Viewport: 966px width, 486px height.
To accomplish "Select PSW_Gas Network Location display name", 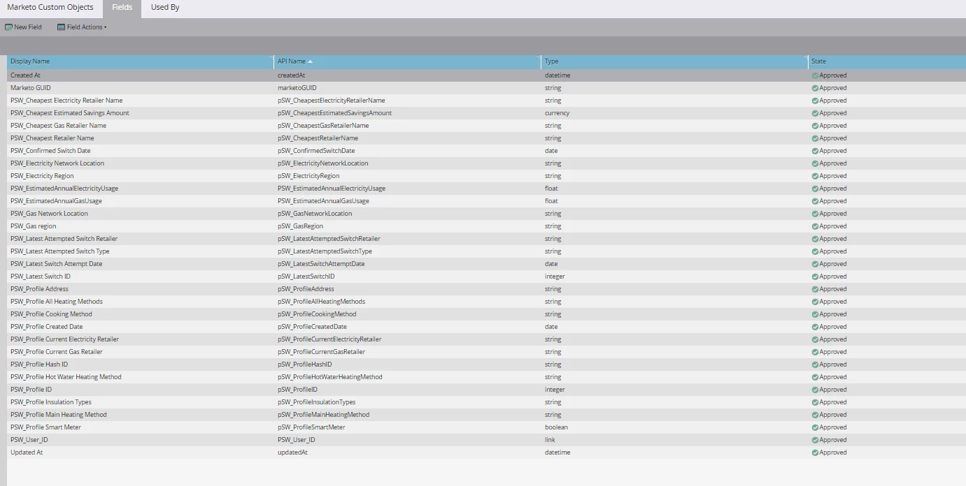I will tap(49, 214).
